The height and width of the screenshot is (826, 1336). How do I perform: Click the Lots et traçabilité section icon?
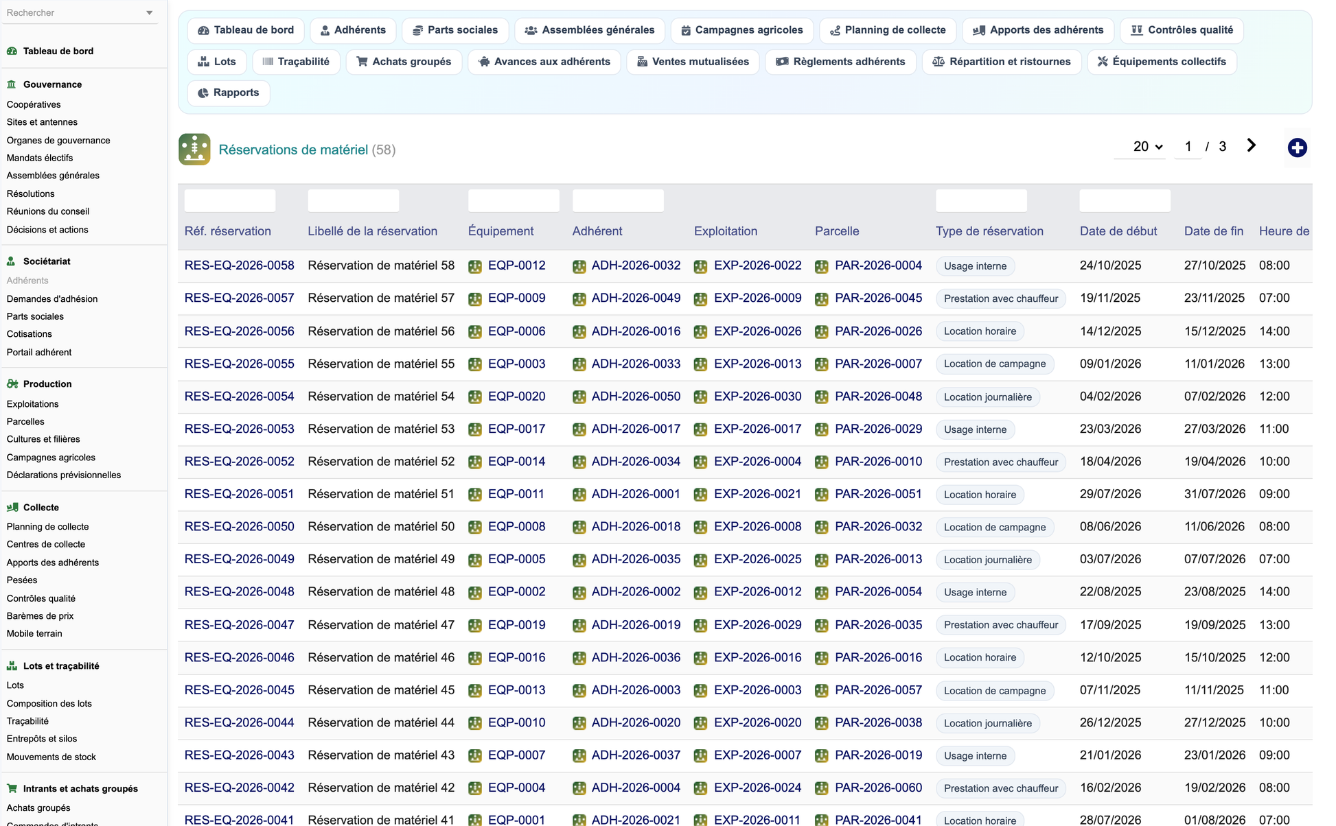12,666
